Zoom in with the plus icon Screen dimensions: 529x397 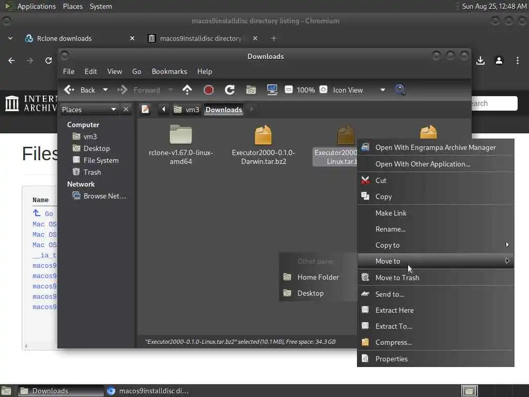(x=323, y=90)
